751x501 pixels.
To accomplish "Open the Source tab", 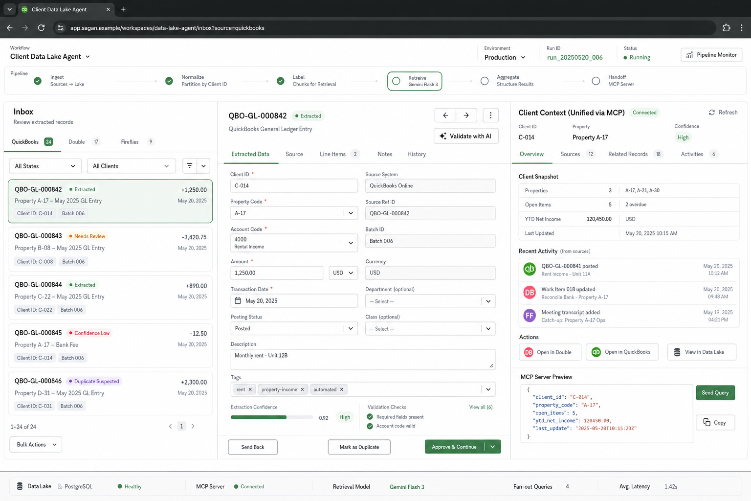I will pos(294,154).
